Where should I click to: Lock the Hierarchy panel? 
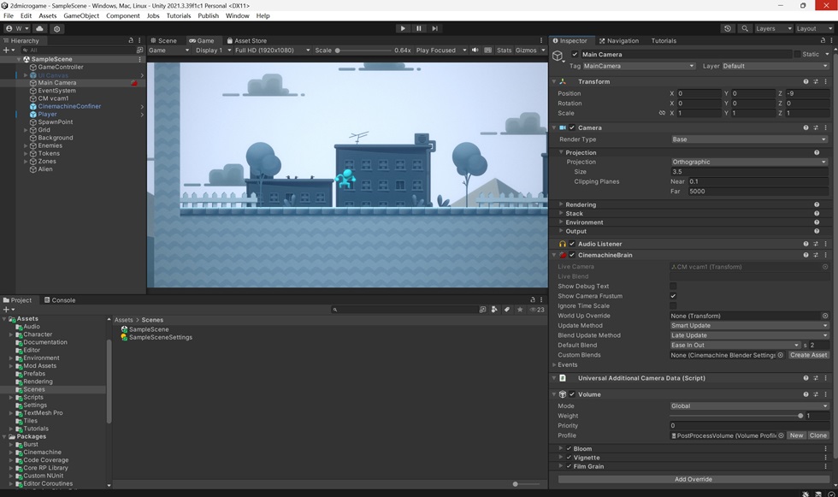coord(131,40)
